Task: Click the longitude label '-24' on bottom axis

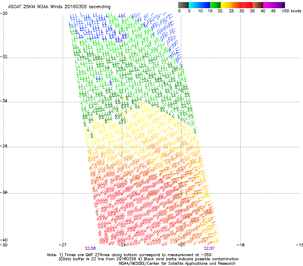Action: coord(122,245)
